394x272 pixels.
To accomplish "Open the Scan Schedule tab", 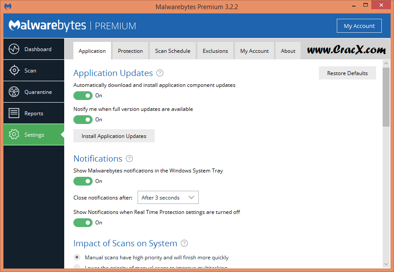I will point(173,51).
